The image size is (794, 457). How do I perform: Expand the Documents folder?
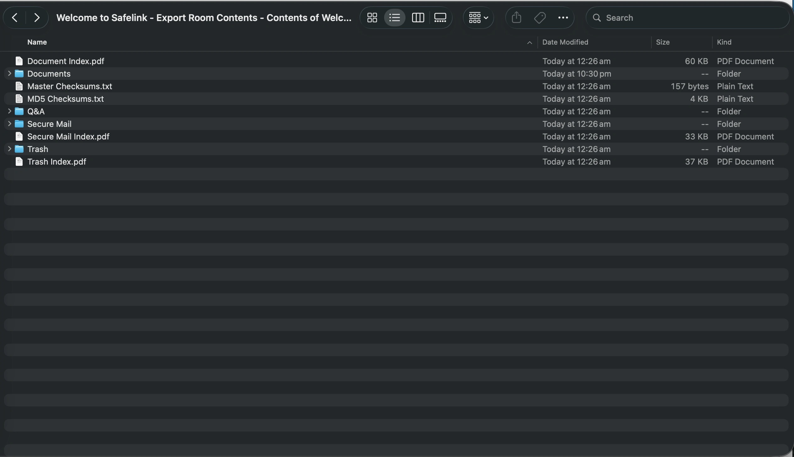point(9,73)
